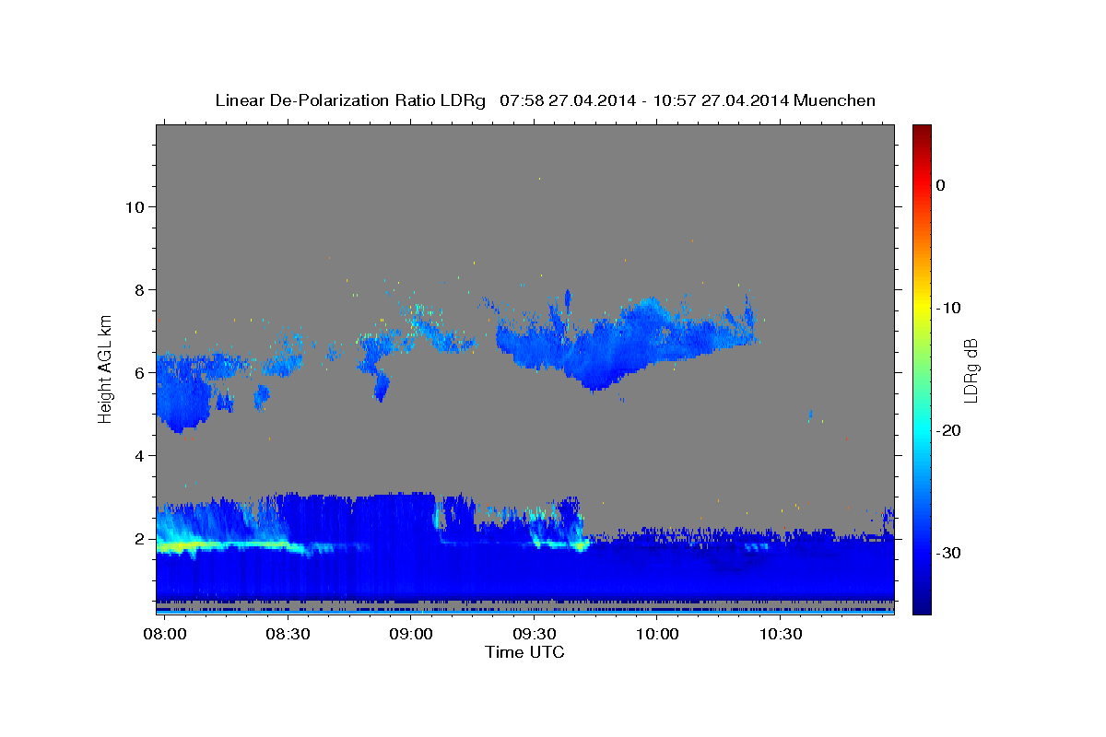Click the '09:30' time tick label

(x=535, y=635)
